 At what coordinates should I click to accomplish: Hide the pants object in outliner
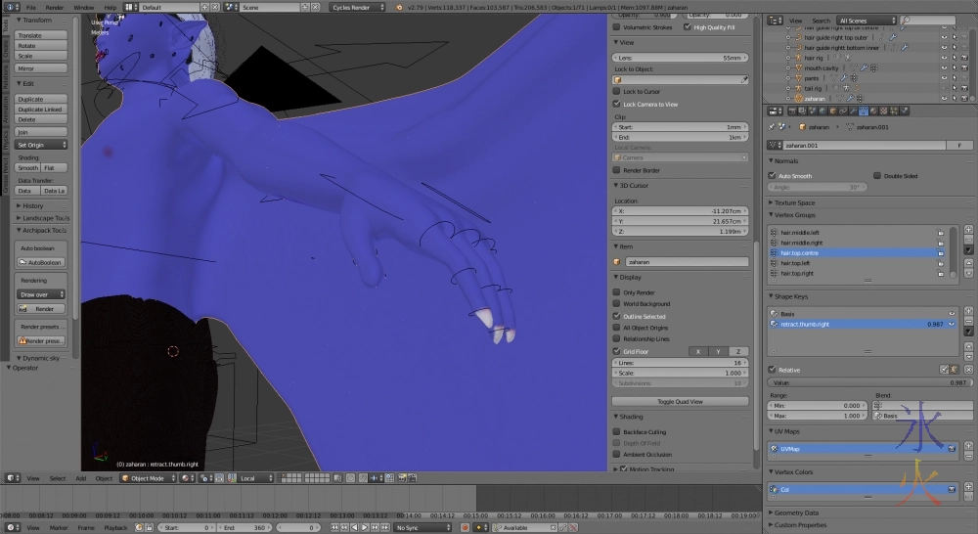click(944, 78)
